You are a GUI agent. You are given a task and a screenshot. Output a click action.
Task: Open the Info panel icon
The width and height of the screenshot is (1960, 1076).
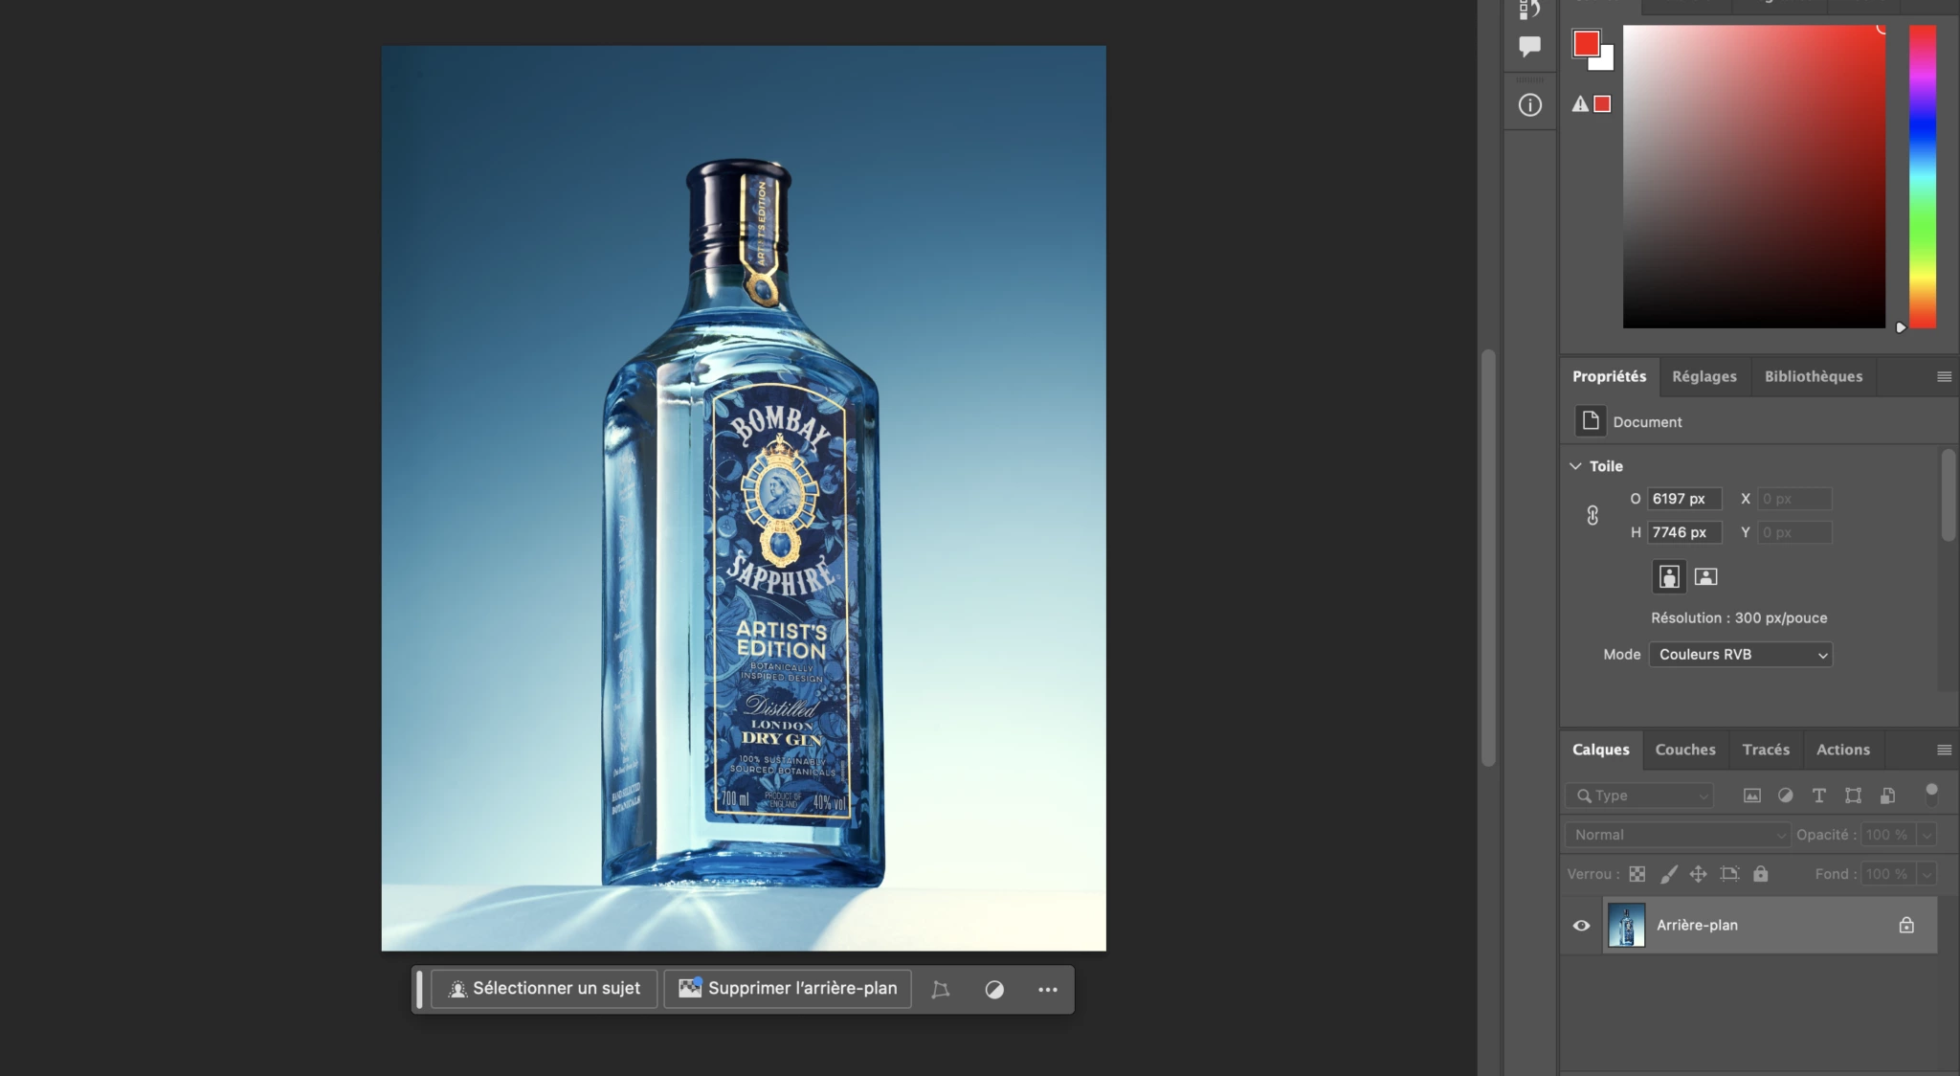[x=1529, y=105]
